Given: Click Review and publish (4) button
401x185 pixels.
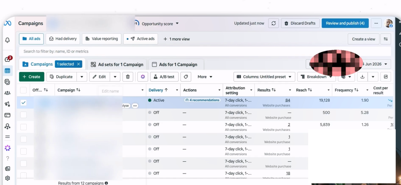Looking at the screenshot, I should click(345, 23).
